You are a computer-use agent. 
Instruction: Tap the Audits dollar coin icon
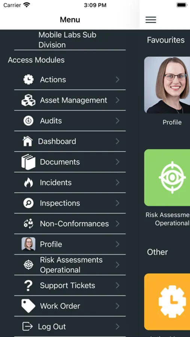(x=28, y=121)
